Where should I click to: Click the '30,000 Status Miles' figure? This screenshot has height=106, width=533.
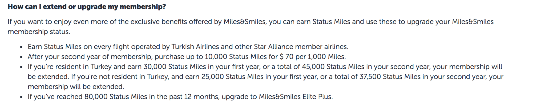point(175,67)
